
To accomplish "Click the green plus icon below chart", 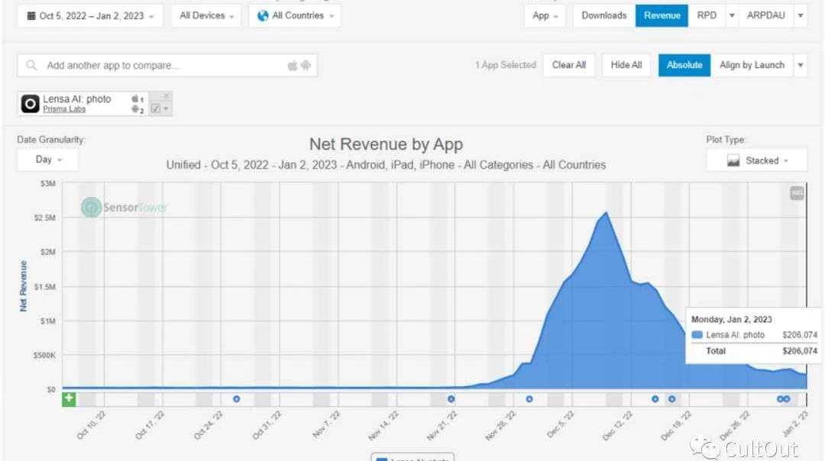I will 69,398.
